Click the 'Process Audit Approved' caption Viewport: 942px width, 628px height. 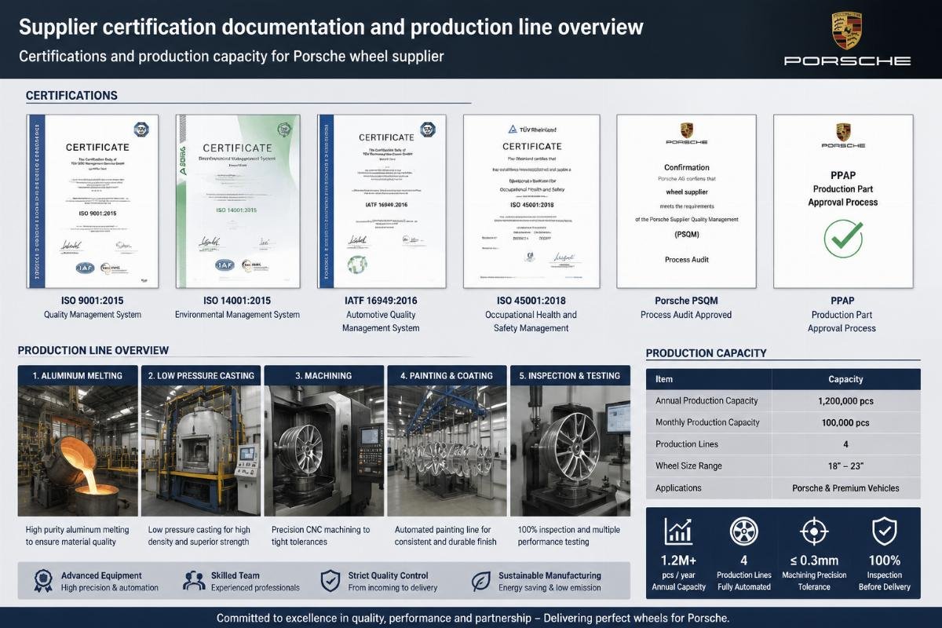pos(686,315)
